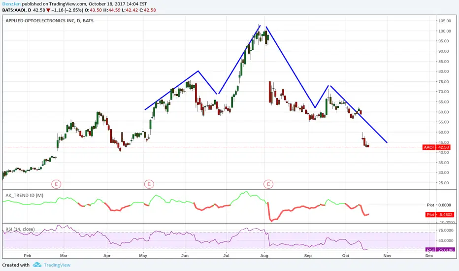The width and height of the screenshot is (459, 271).
Task: Click the Mar label on time axis
Action: (64, 256)
